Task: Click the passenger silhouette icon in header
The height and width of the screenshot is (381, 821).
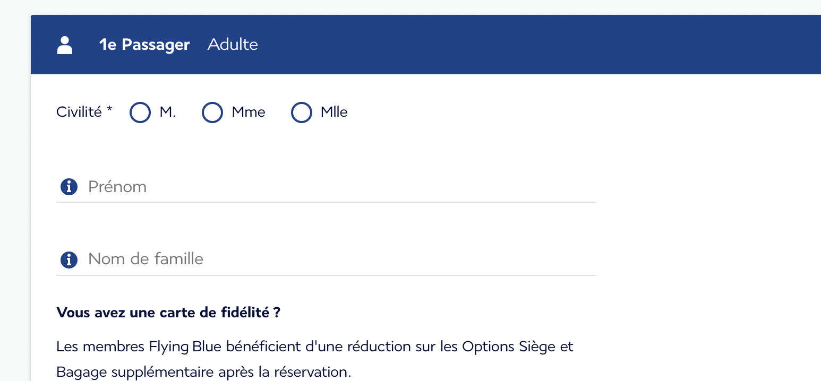Action: click(x=65, y=45)
